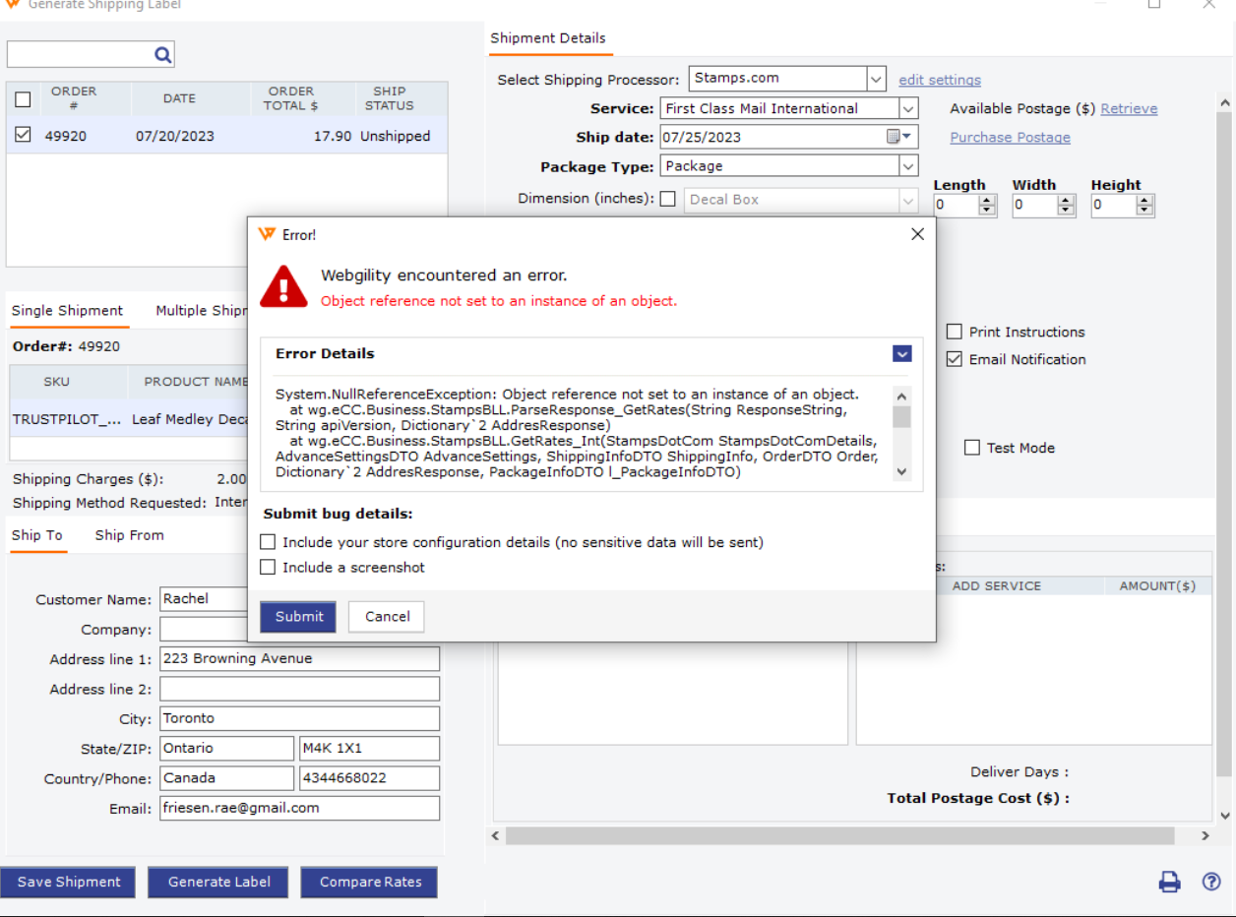Image resolution: width=1236 pixels, height=917 pixels.
Task: Check Include store configuration details
Action: pos(268,542)
